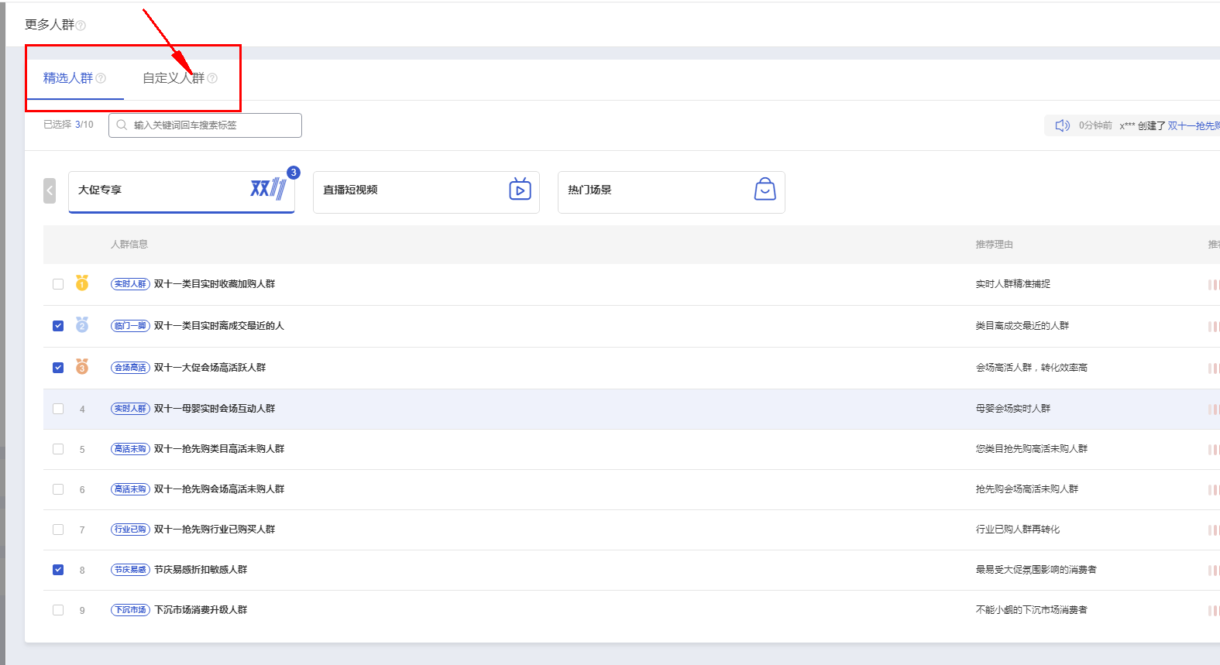Uncheck 节庆易感折扣敏感人群 checkbox
1220x665 pixels.
coord(58,570)
